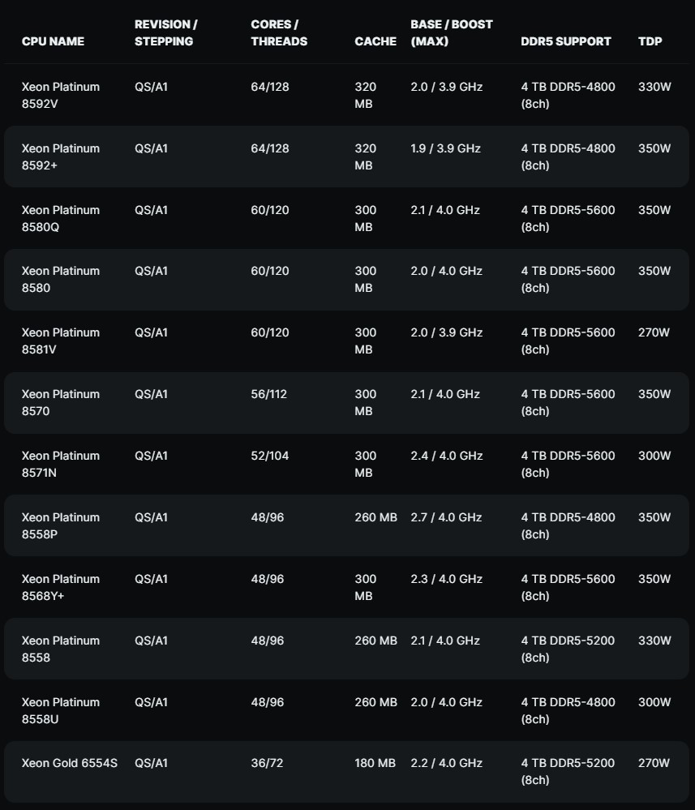
Task: Click the BASE / BOOST (MAX) header
Action: (x=452, y=32)
